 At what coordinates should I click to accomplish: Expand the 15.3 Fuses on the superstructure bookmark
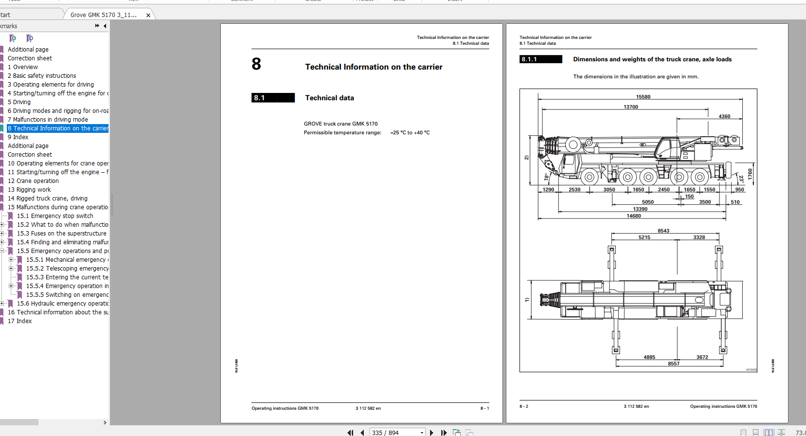point(2,234)
